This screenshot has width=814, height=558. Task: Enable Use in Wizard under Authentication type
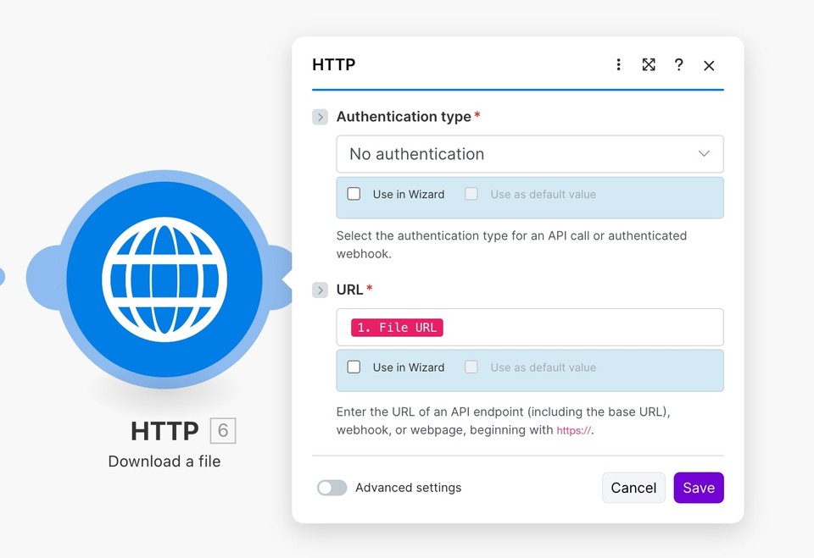coord(354,193)
